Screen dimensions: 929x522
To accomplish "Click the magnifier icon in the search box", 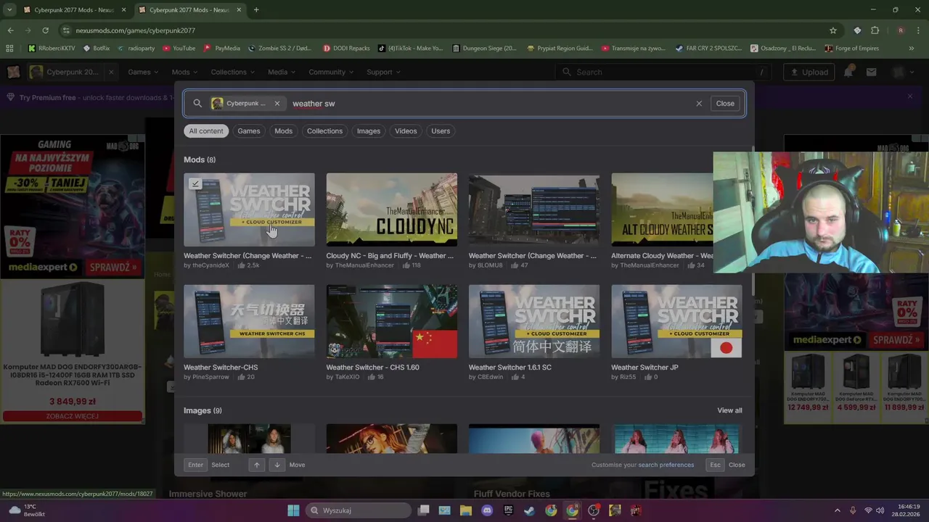I will coord(197,104).
